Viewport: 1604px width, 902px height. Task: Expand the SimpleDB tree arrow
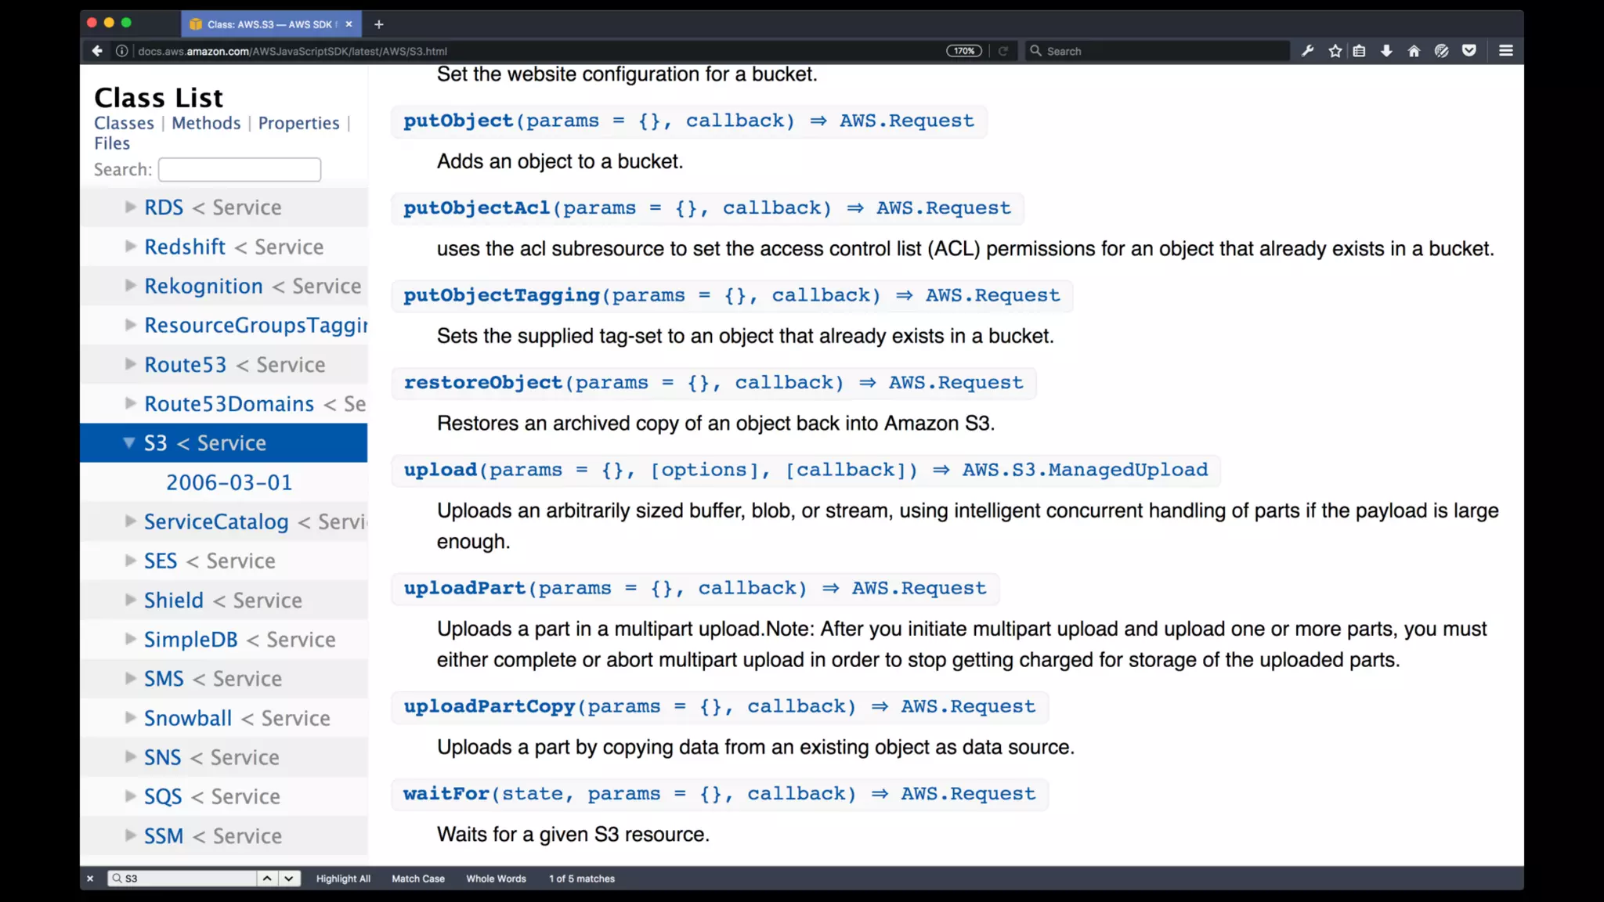131,639
